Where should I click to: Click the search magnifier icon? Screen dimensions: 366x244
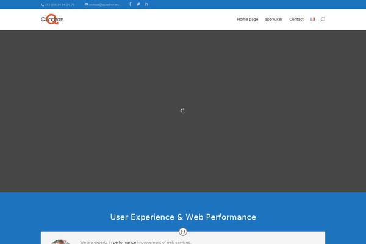[323, 19]
